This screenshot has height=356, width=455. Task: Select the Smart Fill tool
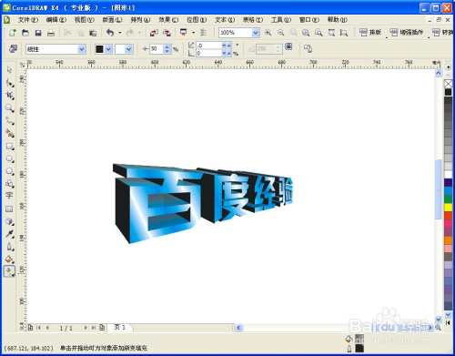[x=9, y=134]
